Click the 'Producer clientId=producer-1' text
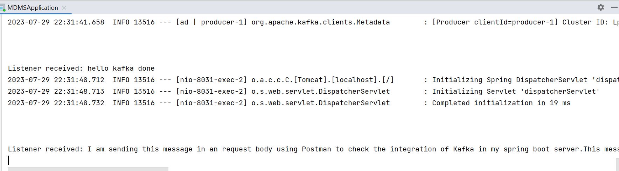The width and height of the screenshot is (619, 171). coord(495,22)
